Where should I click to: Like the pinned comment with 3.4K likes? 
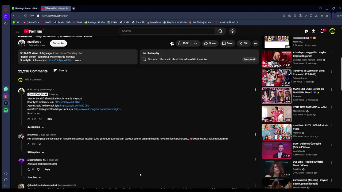tap(29, 119)
